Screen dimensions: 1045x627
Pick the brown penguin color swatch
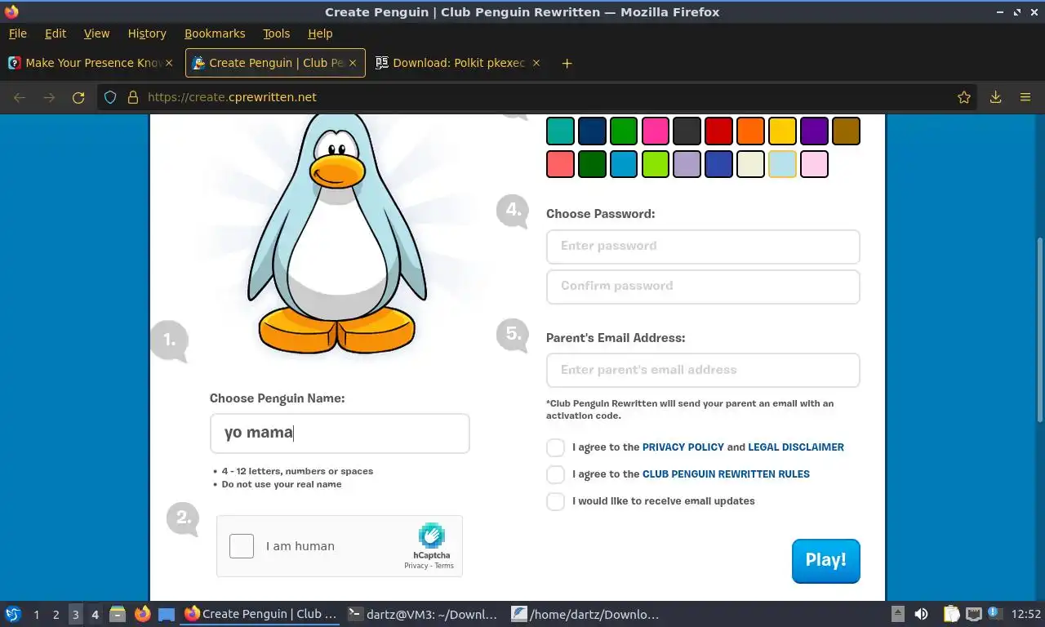pyautogui.click(x=846, y=131)
